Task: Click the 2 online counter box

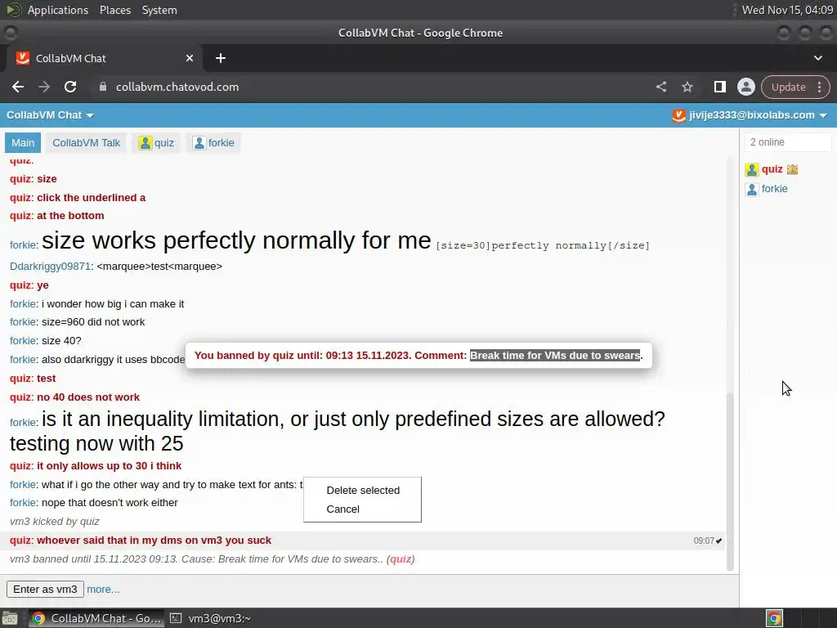Action: pyautogui.click(x=788, y=142)
